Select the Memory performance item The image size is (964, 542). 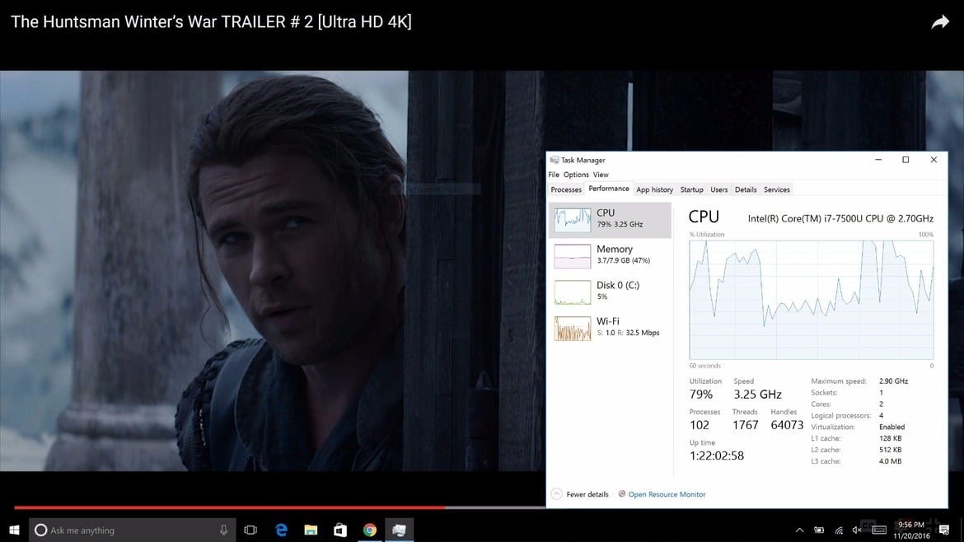point(610,255)
